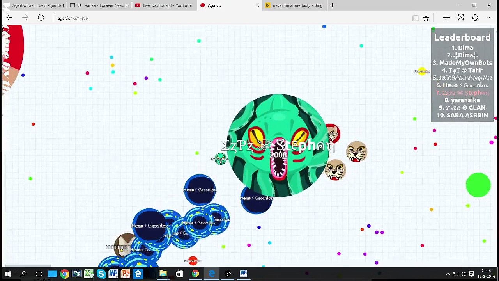Switch to the running Chrome window beside Store

195,274
